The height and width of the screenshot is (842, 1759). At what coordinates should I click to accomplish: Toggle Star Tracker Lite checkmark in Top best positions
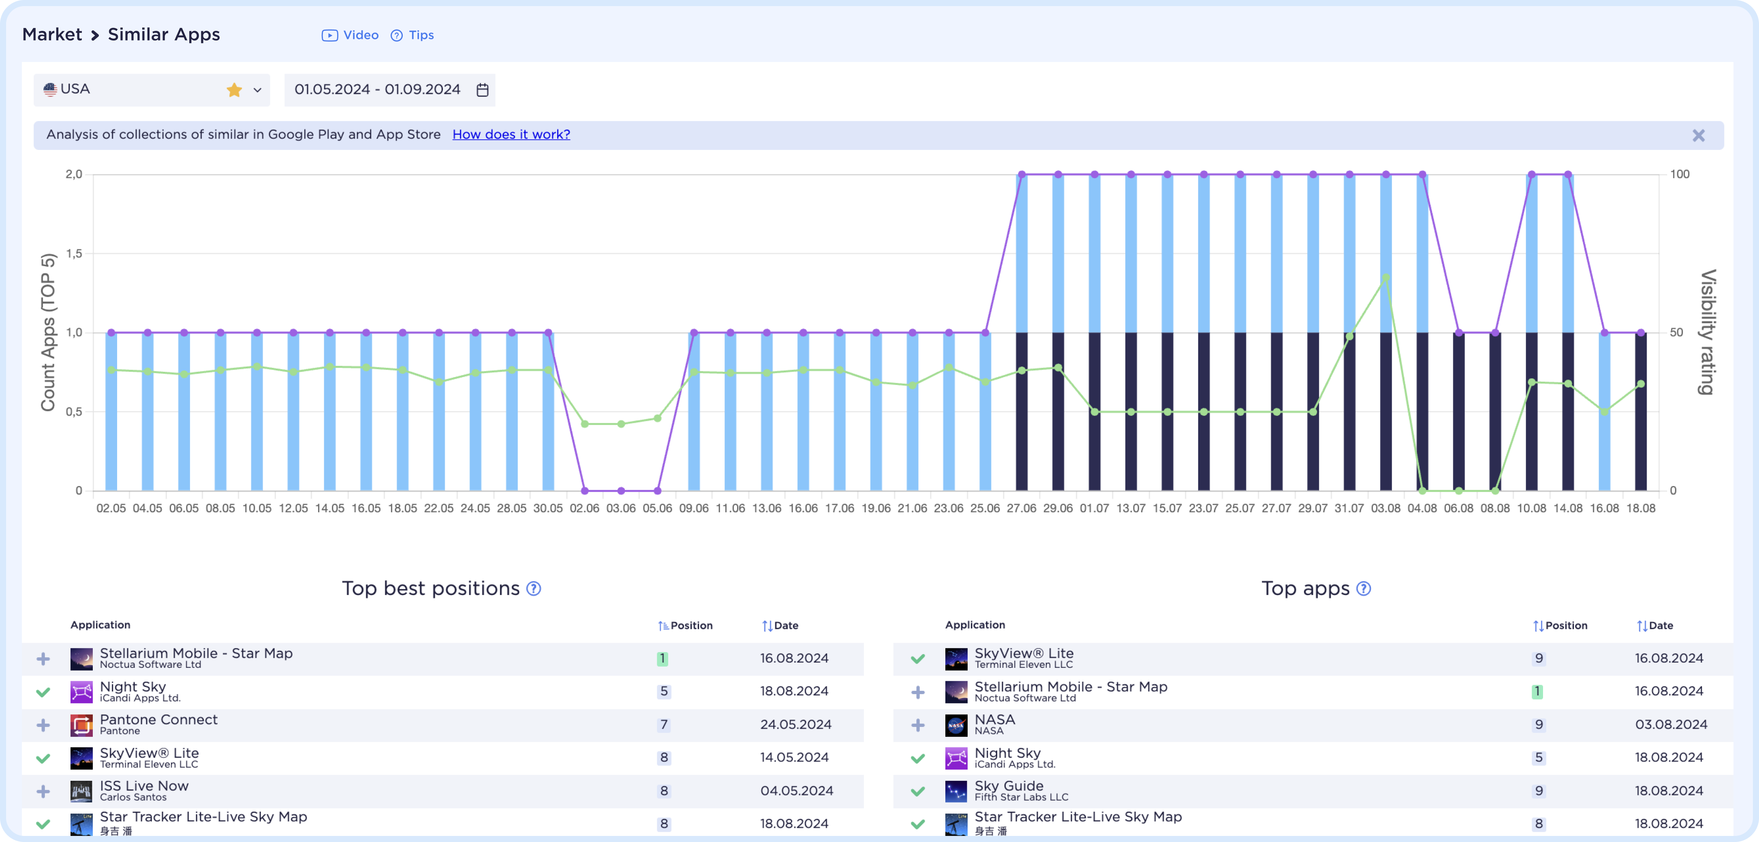[x=43, y=824]
